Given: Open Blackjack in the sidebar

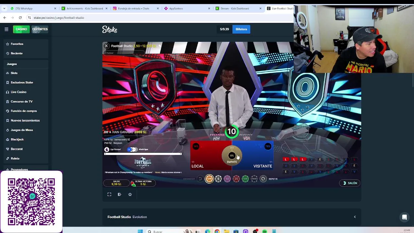Looking at the screenshot, I should coord(26,139).
